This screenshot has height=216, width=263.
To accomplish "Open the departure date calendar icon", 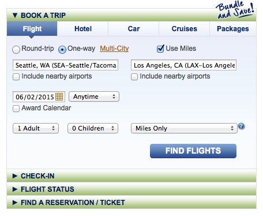I will coord(59,96).
